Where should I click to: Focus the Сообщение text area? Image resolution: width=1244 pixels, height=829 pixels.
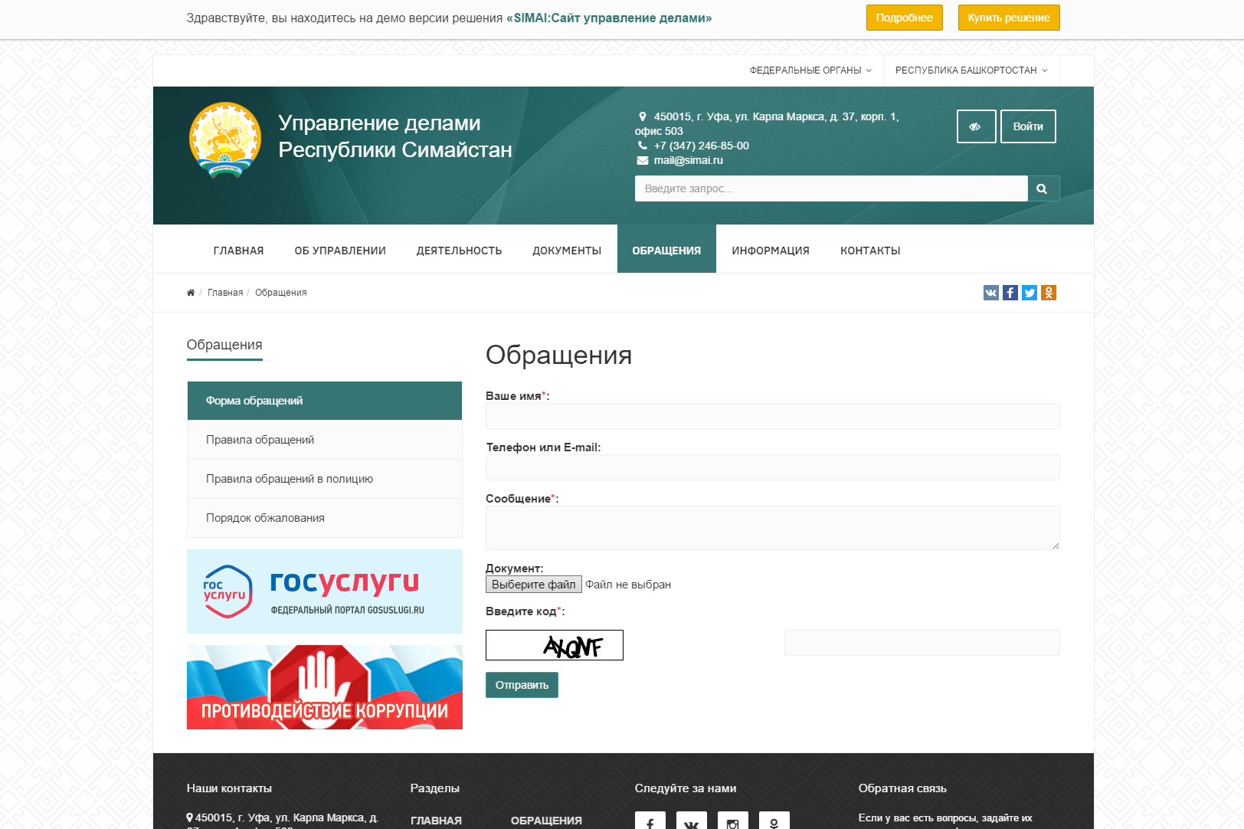(773, 528)
